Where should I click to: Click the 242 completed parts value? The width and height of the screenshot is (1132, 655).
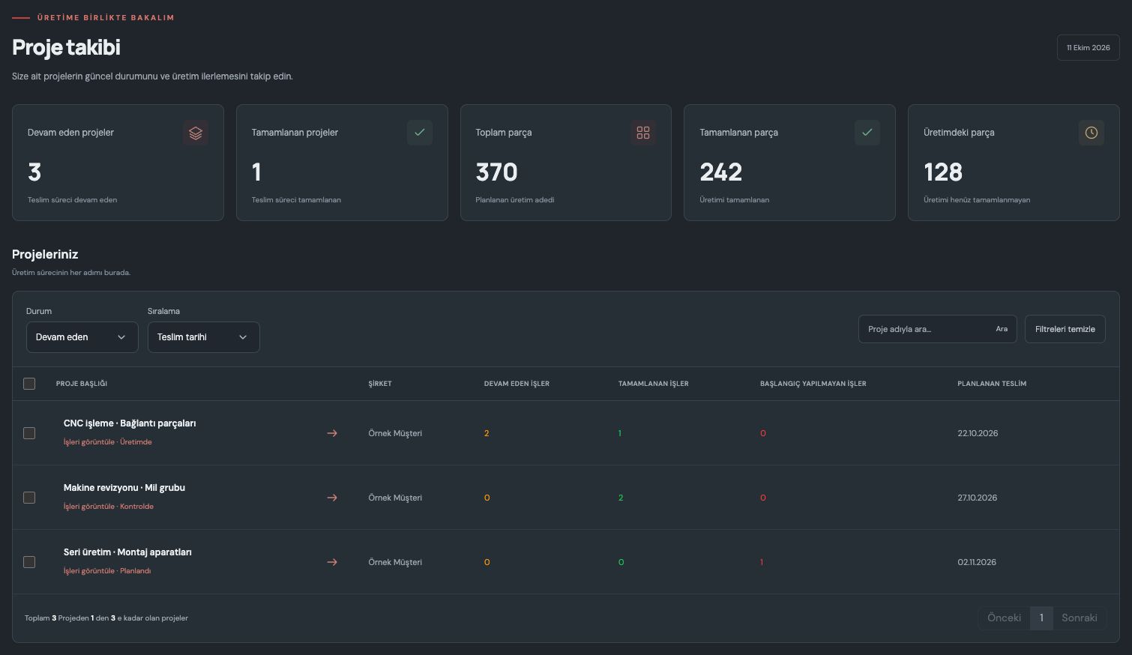point(721,172)
